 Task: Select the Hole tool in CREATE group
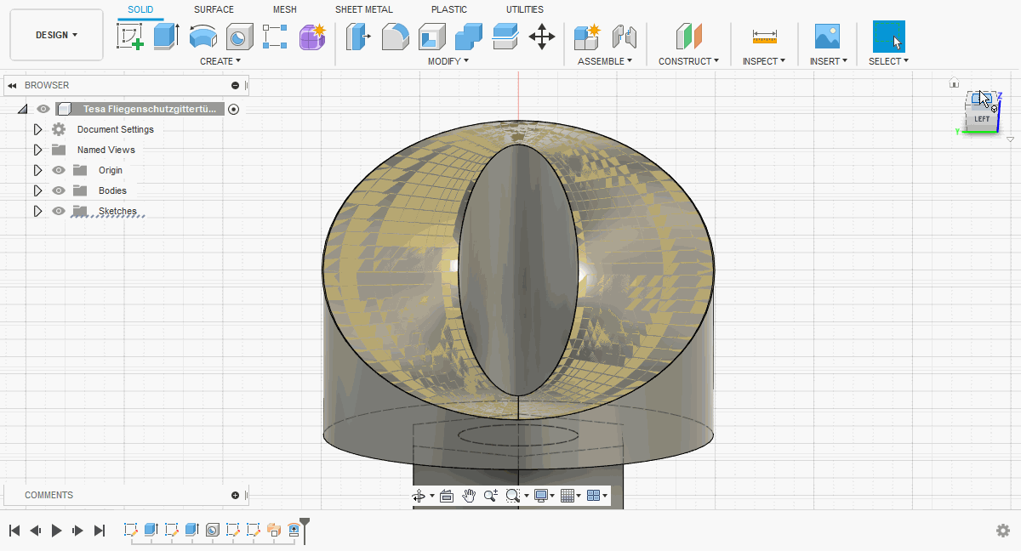(x=239, y=37)
